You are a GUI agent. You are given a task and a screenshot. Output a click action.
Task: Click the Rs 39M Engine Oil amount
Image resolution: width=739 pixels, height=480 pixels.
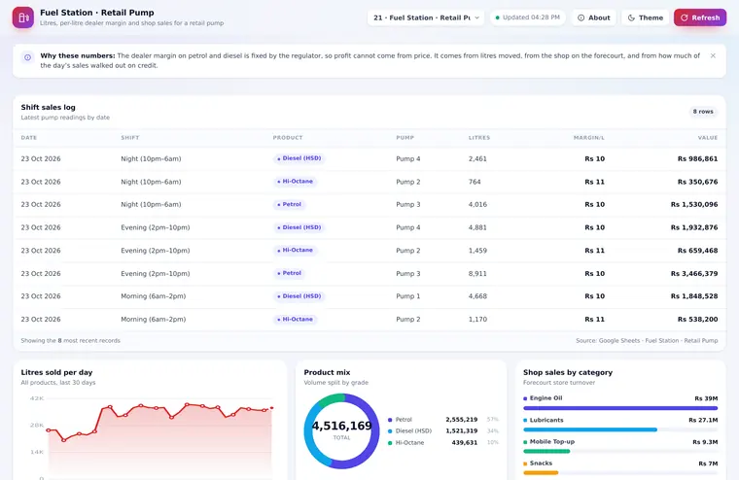tap(706, 398)
